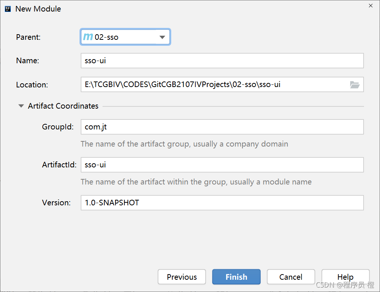380x292 pixels.
Task: Click the GroupId: label
Action: point(58,127)
